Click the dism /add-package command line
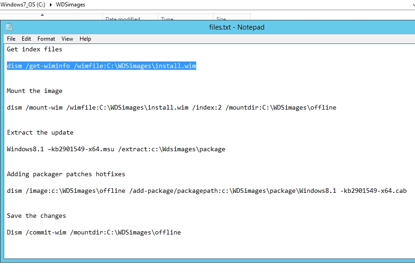Screen dimensions: 415x277 click(x=206, y=191)
